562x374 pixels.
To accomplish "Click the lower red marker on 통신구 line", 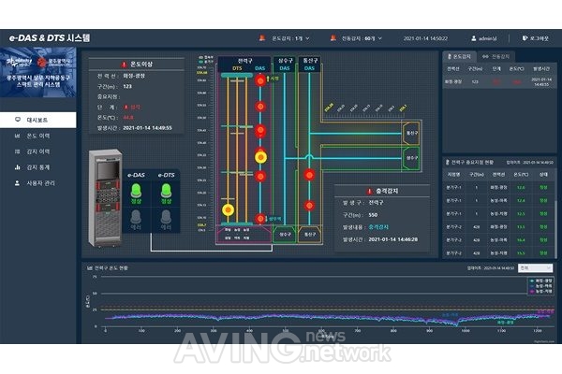I will [309, 206].
